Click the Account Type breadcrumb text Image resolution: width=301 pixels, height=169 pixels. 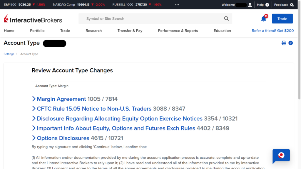click(29, 54)
